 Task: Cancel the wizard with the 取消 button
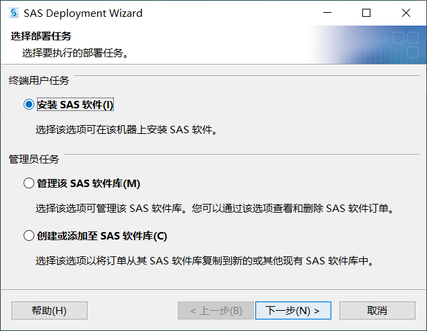coord(377,310)
